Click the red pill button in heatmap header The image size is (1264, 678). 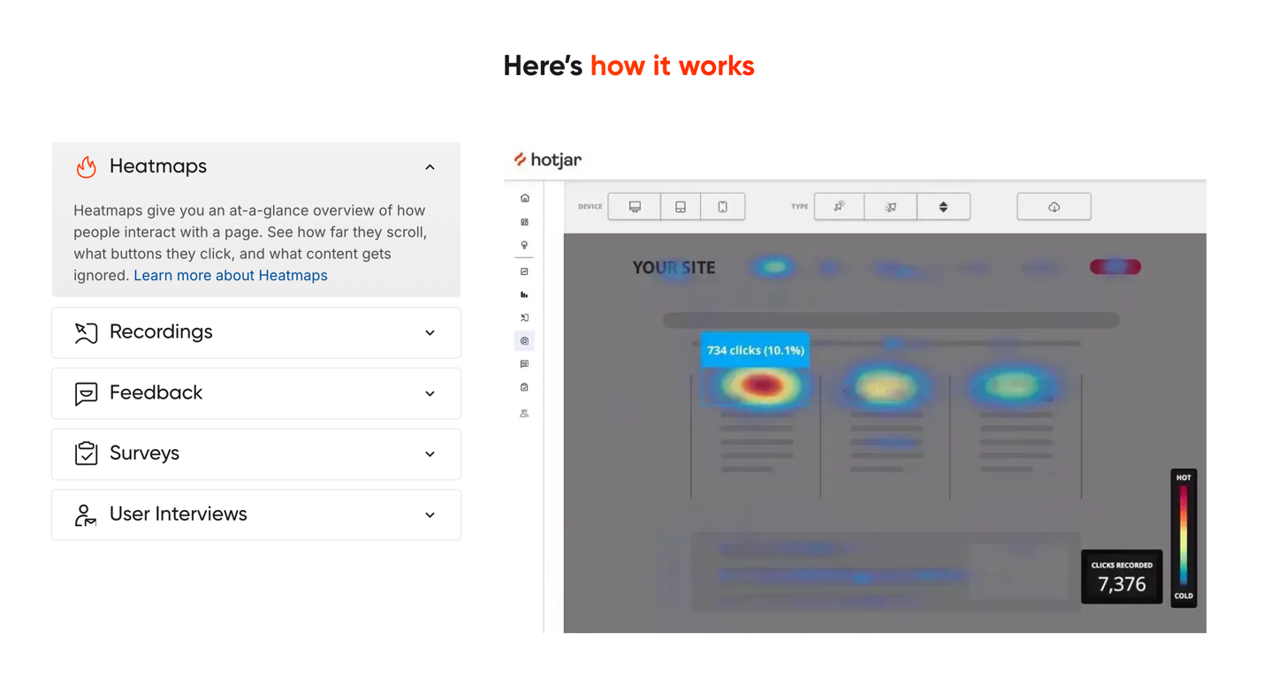coord(1116,267)
